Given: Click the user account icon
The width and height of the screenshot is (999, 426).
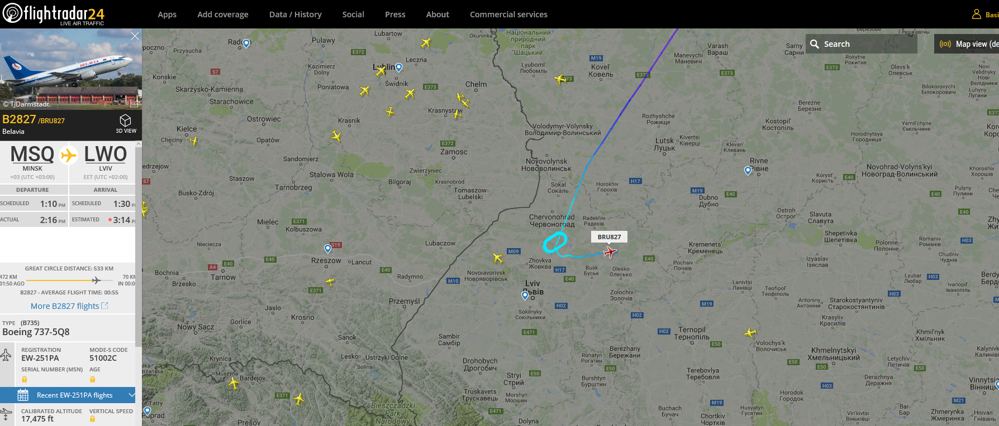Looking at the screenshot, I should 977,14.
